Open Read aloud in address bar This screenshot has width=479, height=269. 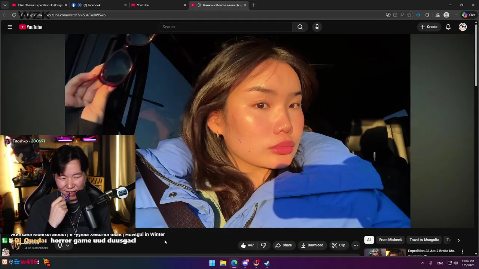[x=402, y=15]
